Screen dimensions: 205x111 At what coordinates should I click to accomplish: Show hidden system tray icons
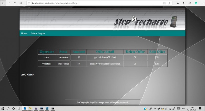[155, 109]
